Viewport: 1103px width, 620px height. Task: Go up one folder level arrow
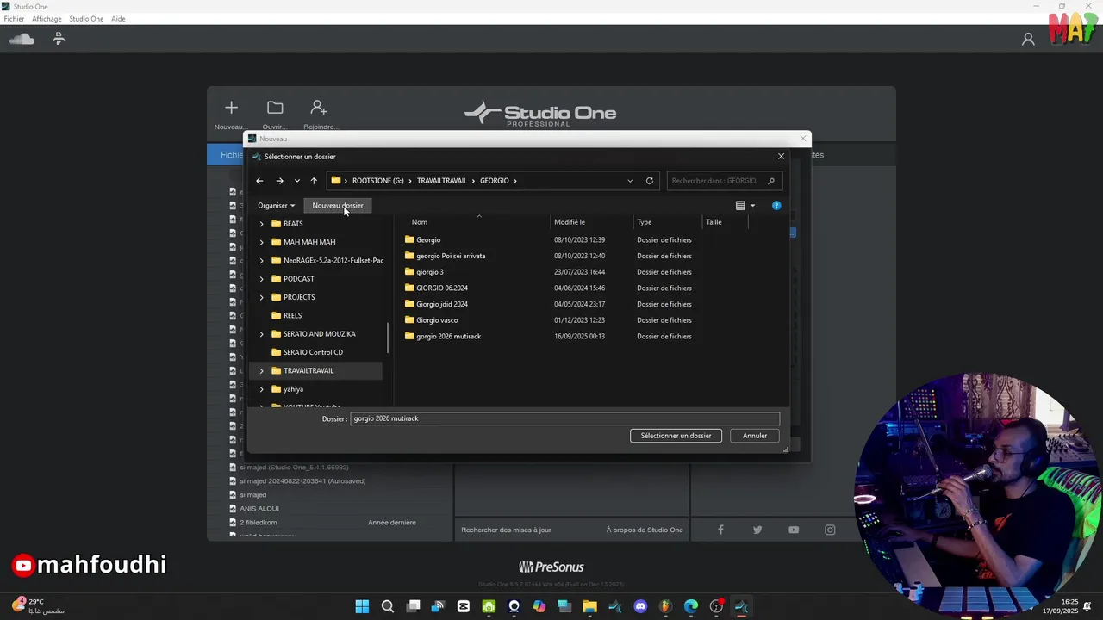click(314, 181)
